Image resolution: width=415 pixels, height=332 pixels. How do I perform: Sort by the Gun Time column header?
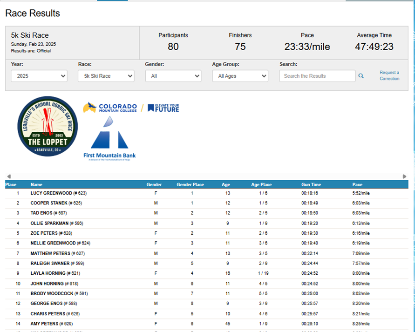311,185
